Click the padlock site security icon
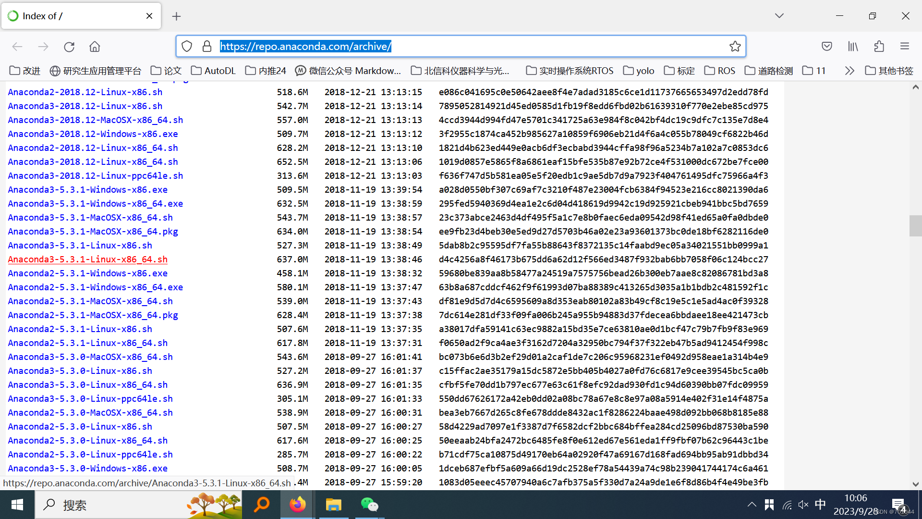 click(x=207, y=46)
